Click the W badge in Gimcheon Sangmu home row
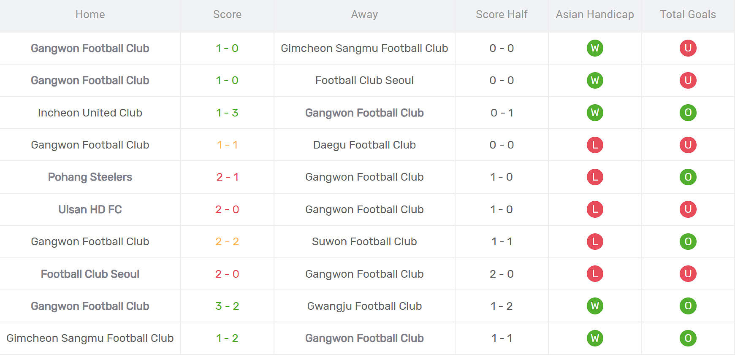 [x=595, y=338]
